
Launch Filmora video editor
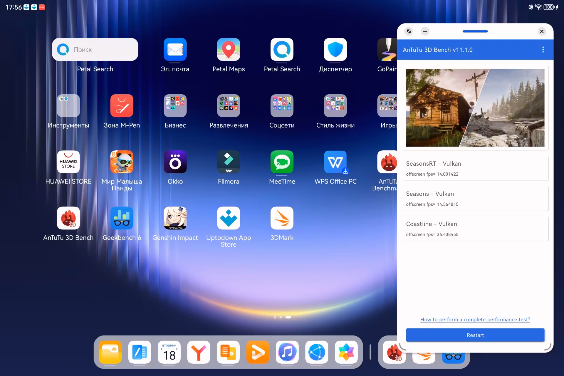click(x=229, y=162)
